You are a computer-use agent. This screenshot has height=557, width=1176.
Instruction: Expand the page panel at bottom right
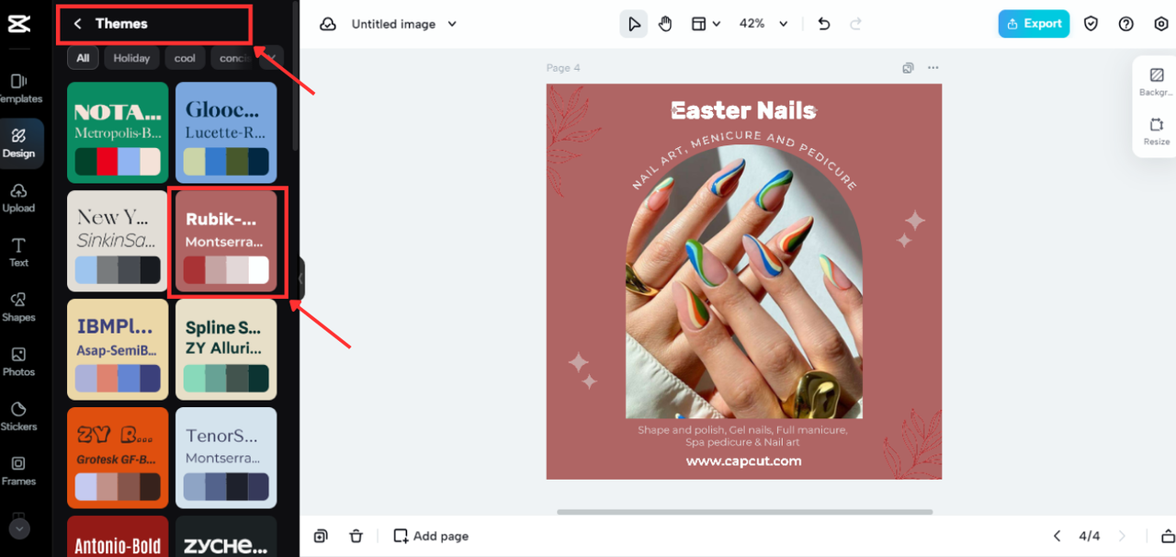point(1168,536)
